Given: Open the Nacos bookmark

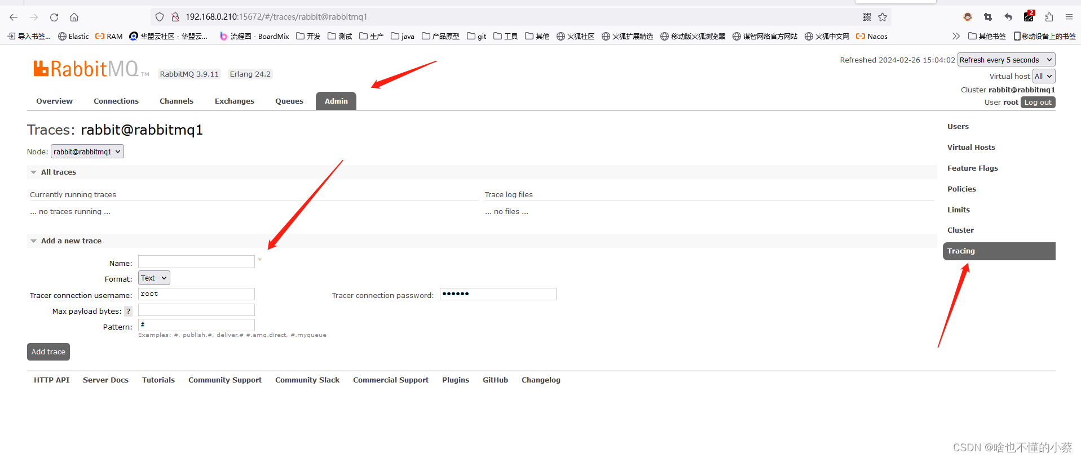Looking at the screenshot, I should [872, 36].
